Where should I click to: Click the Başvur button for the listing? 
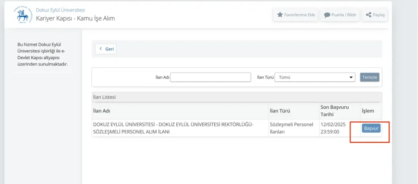[x=371, y=128]
